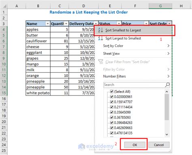This screenshot has height=155, width=192.
Task: Select the "cheese" cell
Action: (38, 47)
